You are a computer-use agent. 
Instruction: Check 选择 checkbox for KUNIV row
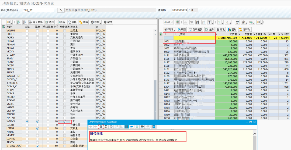27,69
